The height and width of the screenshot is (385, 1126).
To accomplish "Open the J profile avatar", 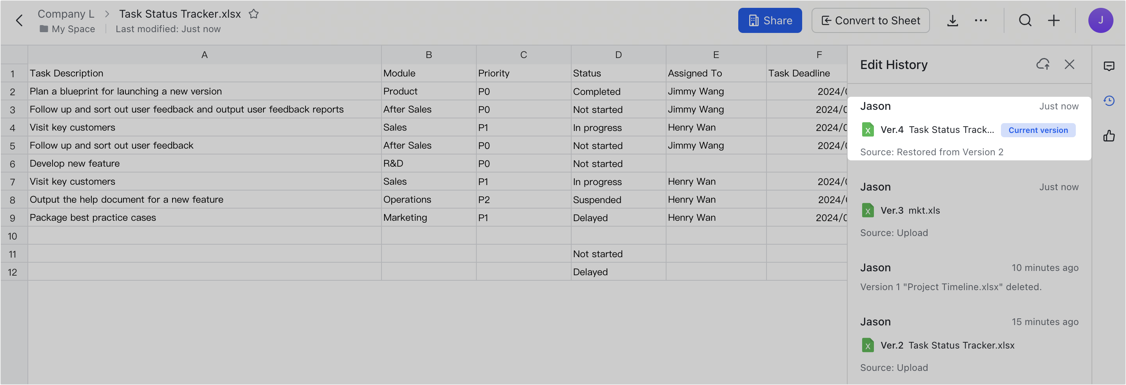I will (1101, 20).
